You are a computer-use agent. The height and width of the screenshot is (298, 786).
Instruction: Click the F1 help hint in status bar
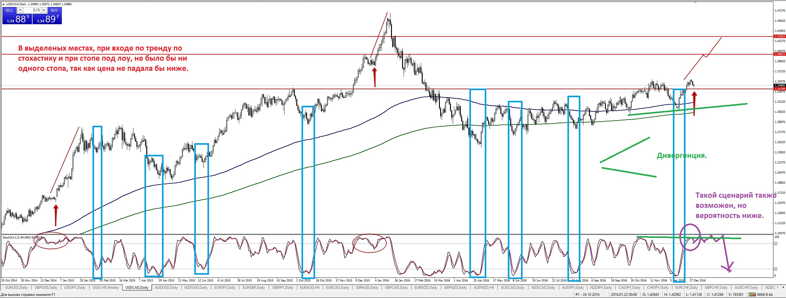28,295
